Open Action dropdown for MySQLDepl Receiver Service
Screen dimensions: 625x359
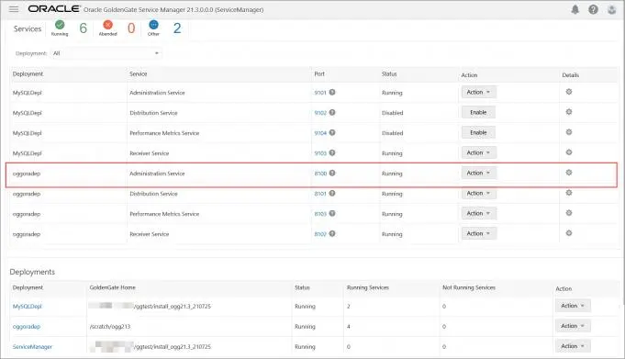click(x=479, y=152)
